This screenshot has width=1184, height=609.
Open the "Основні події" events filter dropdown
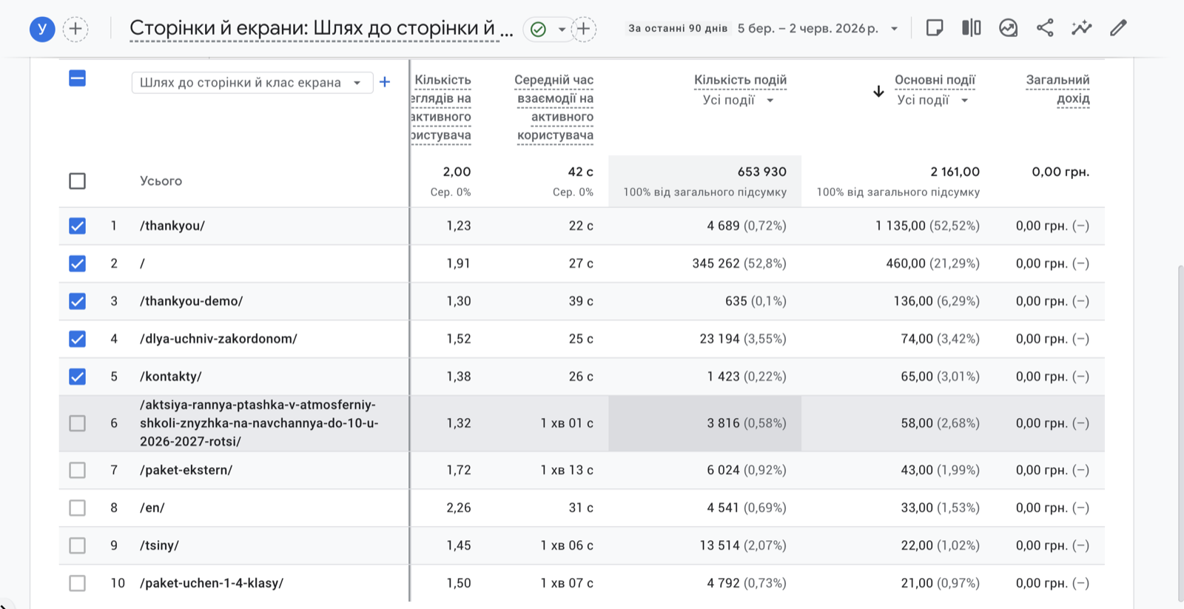pyautogui.click(x=932, y=100)
